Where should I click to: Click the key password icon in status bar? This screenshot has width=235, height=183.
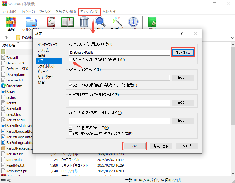(9, 180)
